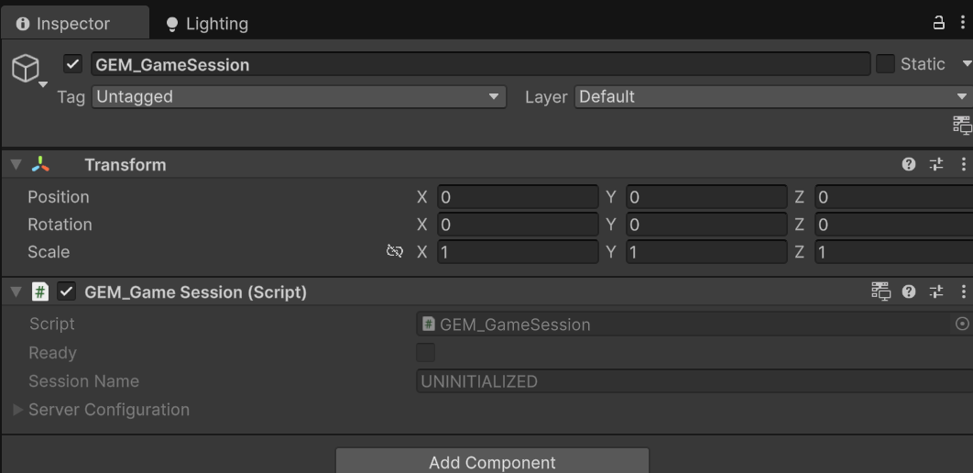Open GEM_Game Session script help icon
Viewport: 973px width, 473px height.
(x=909, y=292)
